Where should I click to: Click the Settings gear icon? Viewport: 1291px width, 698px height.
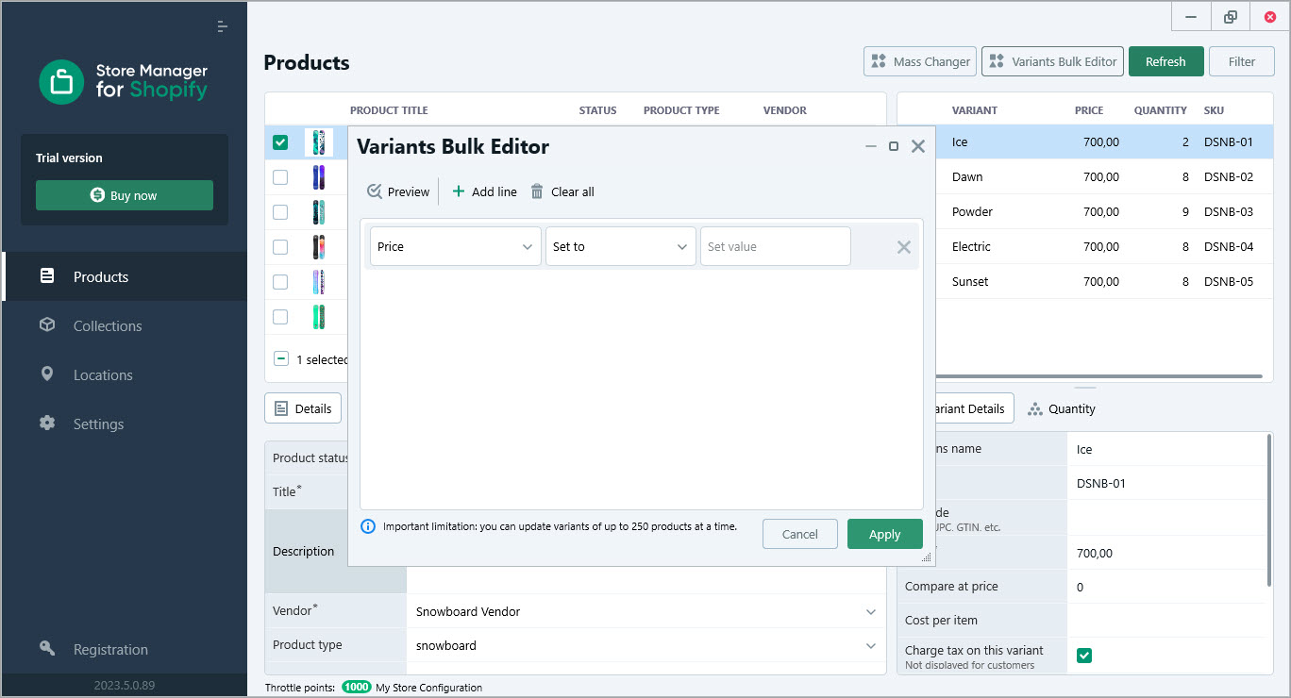47,424
